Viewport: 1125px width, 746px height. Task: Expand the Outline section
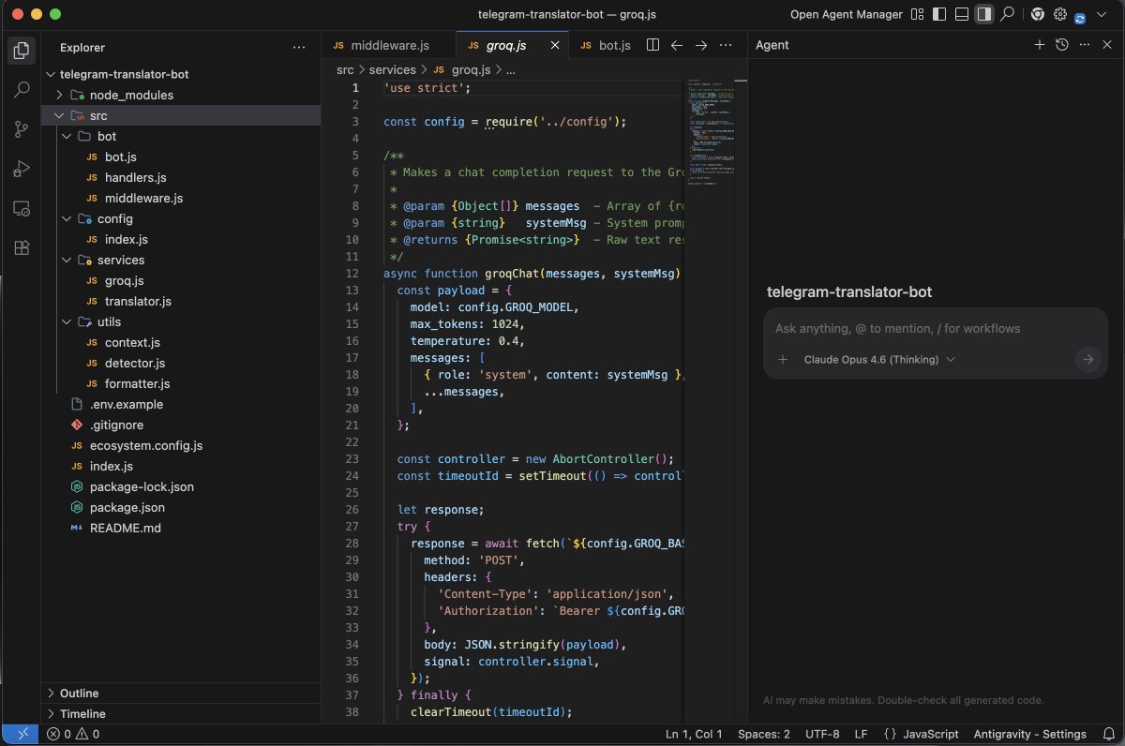point(181,694)
